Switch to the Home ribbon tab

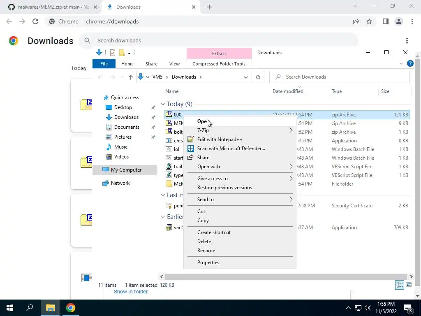point(127,64)
